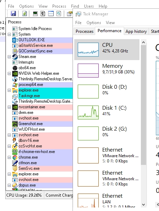
Task: Open the Task Manager View menu
Action: point(110,23)
